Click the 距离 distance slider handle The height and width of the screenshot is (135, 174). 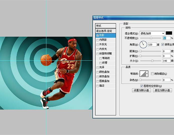[140, 51]
